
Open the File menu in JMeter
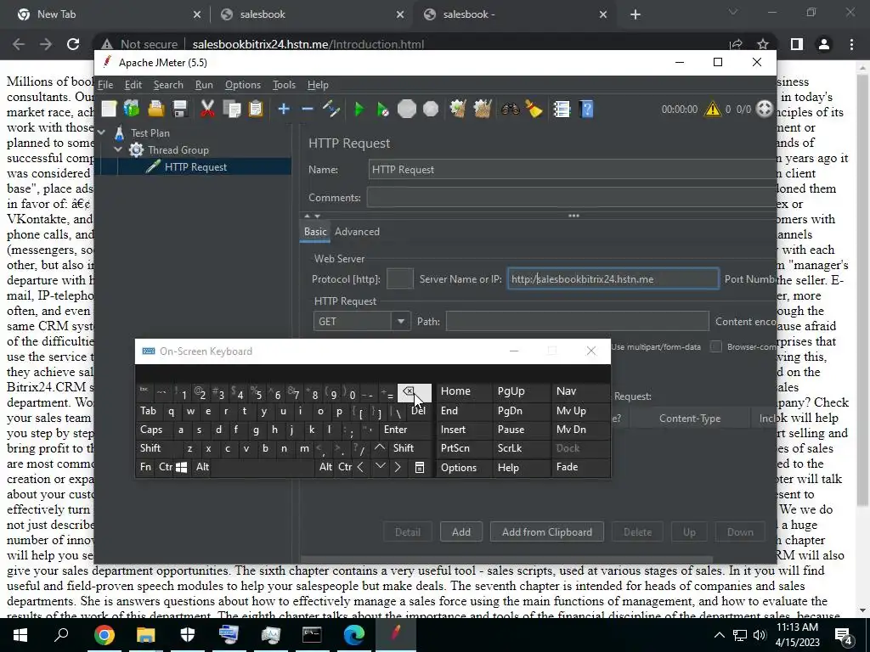tap(105, 85)
